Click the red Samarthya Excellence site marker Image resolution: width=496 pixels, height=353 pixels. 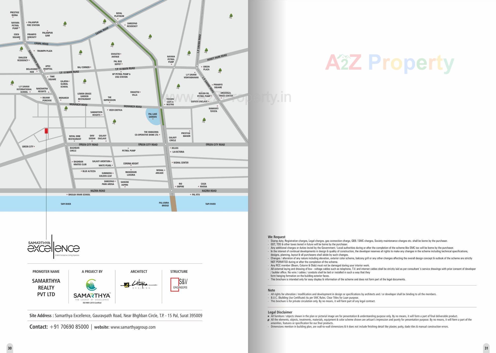coord(46,131)
